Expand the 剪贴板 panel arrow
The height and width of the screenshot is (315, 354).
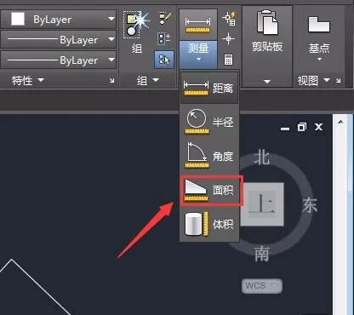(x=267, y=82)
